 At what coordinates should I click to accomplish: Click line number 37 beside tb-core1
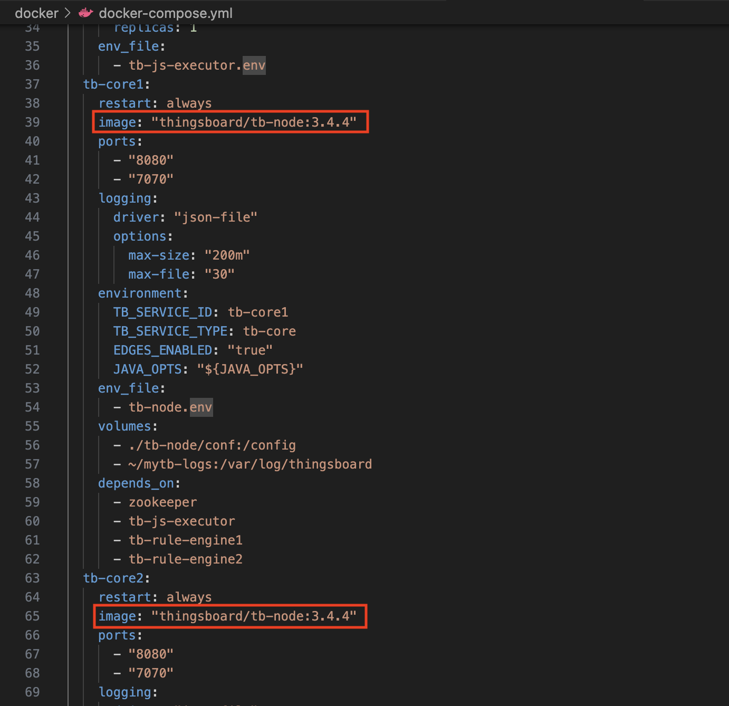click(x=32, y=84)
